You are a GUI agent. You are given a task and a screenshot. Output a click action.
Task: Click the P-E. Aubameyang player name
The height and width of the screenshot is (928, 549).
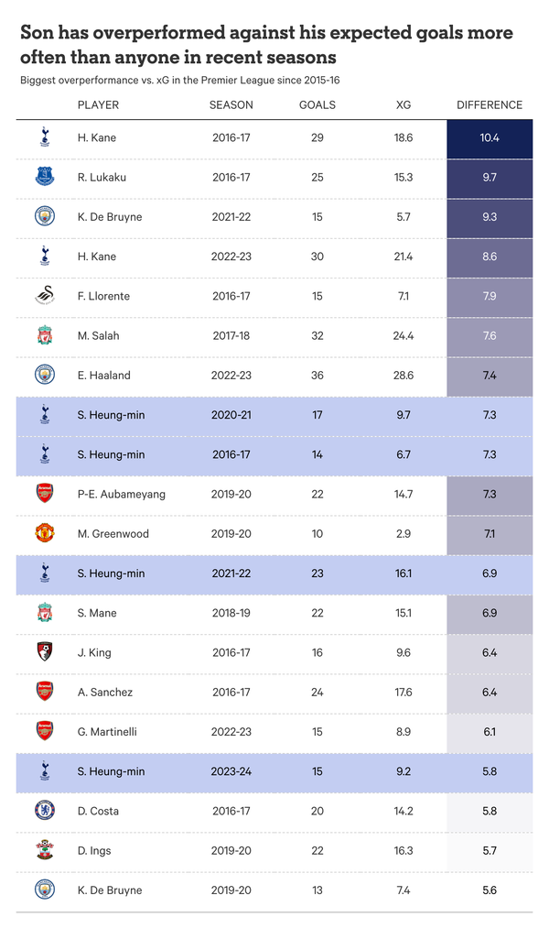click(x=122, y=494)
